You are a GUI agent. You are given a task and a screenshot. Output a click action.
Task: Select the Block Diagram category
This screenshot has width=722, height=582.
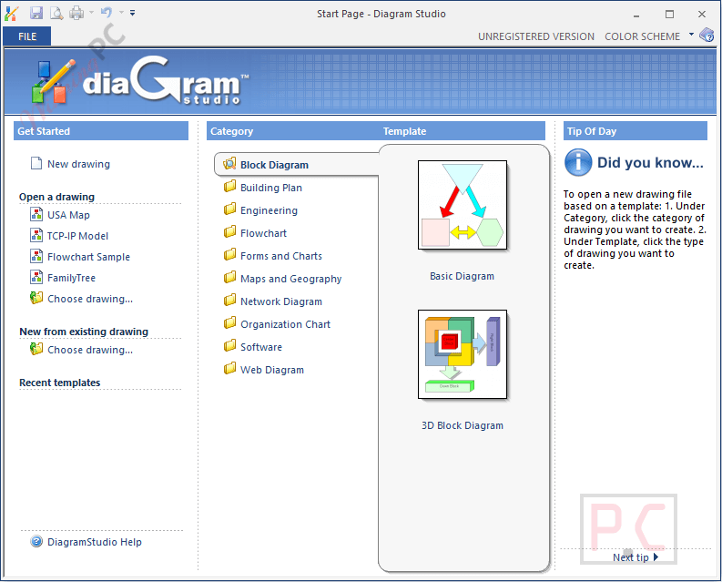tap(274, 165)
